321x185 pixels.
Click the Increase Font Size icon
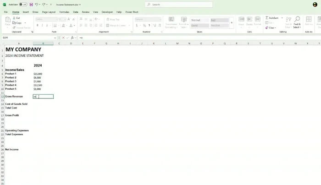(69, 19)
